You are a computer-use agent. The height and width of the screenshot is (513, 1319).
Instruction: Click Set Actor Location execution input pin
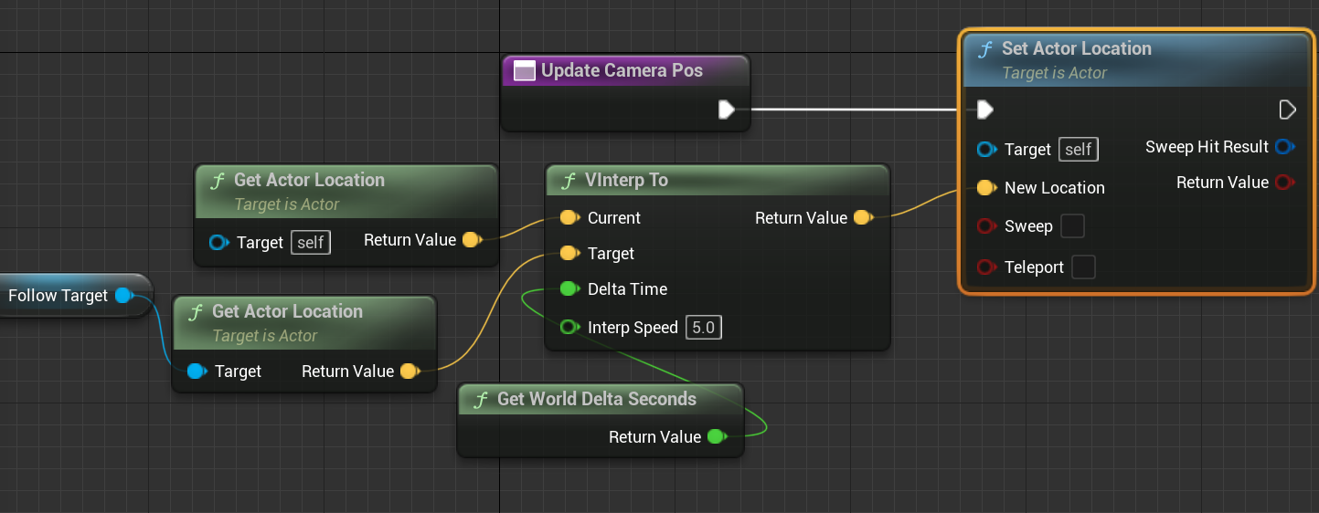click(984, 110)
